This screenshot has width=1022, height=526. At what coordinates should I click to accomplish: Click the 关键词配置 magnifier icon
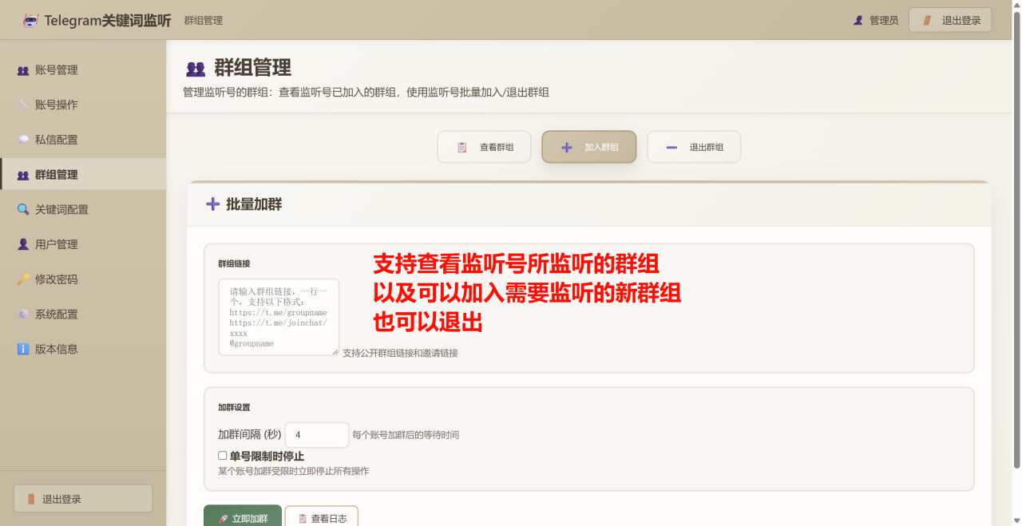coord(23,209)
